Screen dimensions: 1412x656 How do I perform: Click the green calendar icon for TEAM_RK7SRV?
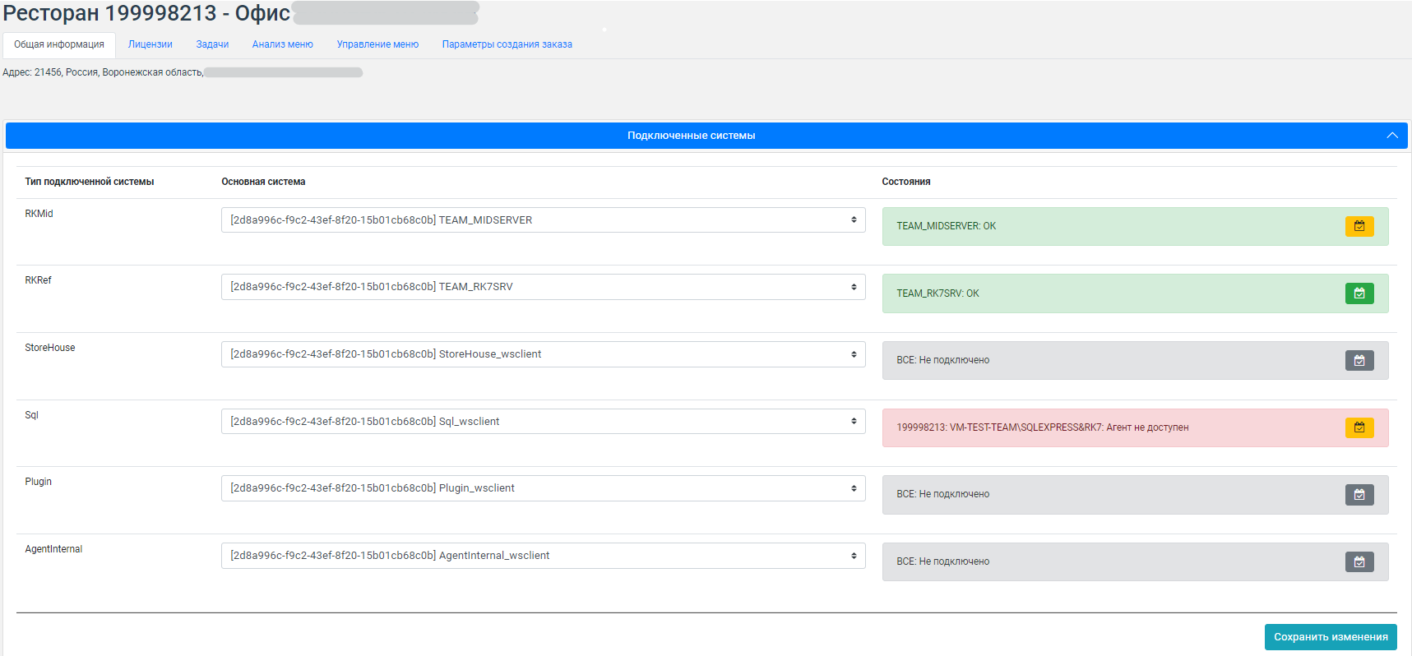click(x=1359, y=293)
